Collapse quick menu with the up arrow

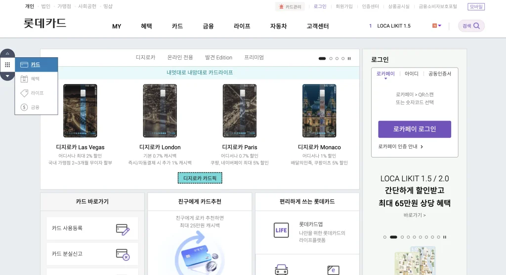[7, 53]
